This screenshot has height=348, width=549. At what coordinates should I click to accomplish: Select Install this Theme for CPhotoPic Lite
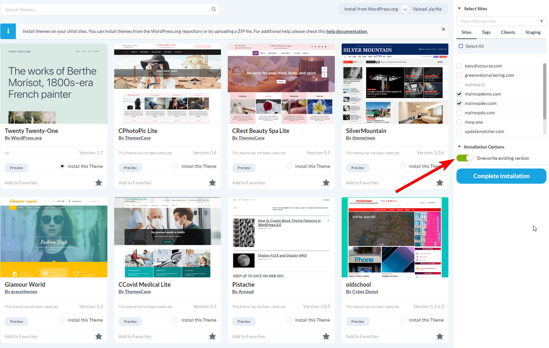pyautogui.click(x=176, y=166)
